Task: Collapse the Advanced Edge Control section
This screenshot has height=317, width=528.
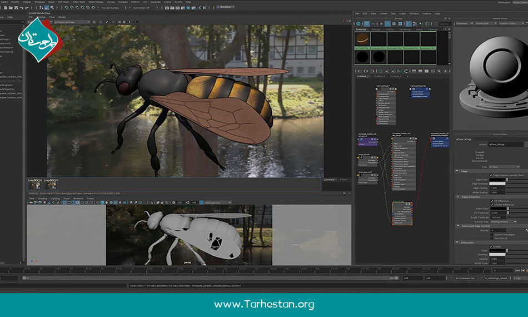Action: point(457,226)
